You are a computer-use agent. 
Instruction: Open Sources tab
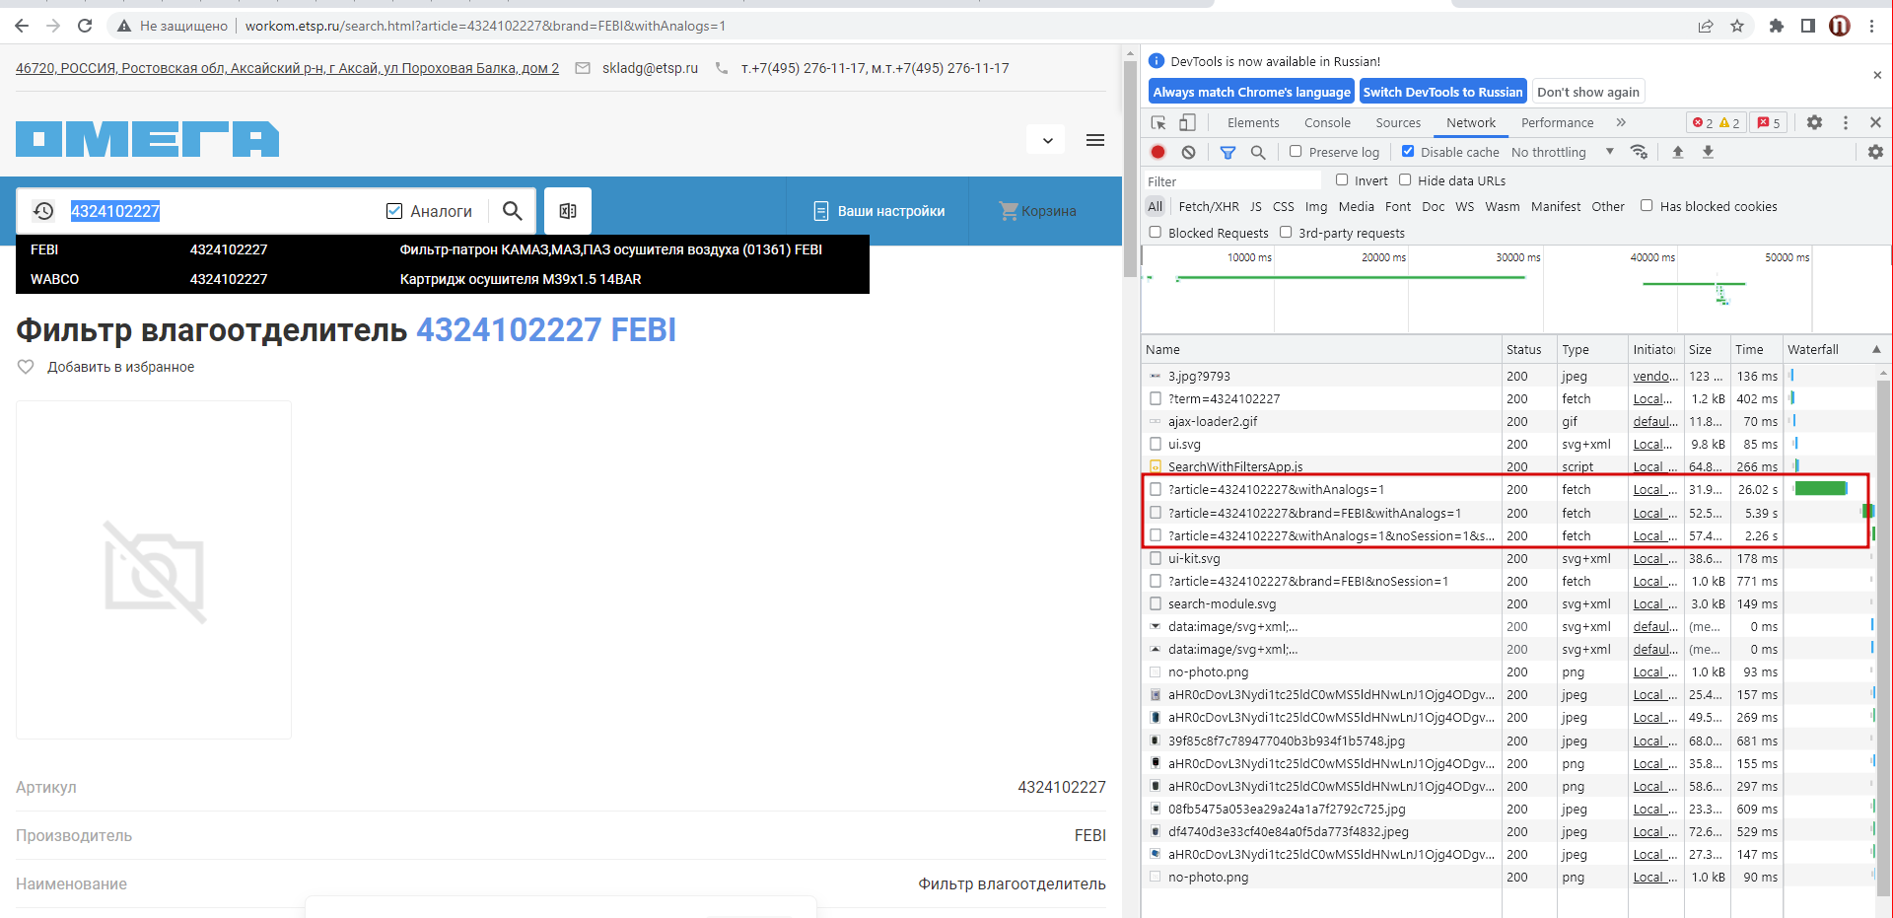tap(1398, 122)
